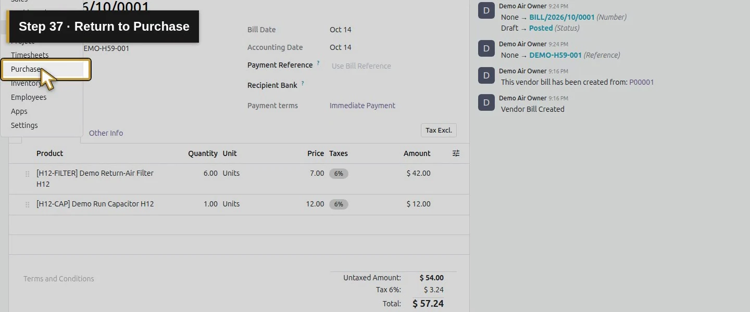The height and width of the screenshot is (312, 750).
Task: Open Inventory from the apps menu
Action: [26, 83]
